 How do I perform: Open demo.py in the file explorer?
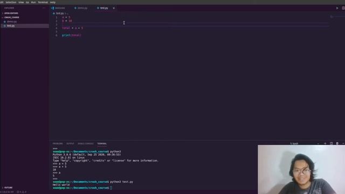tap(12, 22)
